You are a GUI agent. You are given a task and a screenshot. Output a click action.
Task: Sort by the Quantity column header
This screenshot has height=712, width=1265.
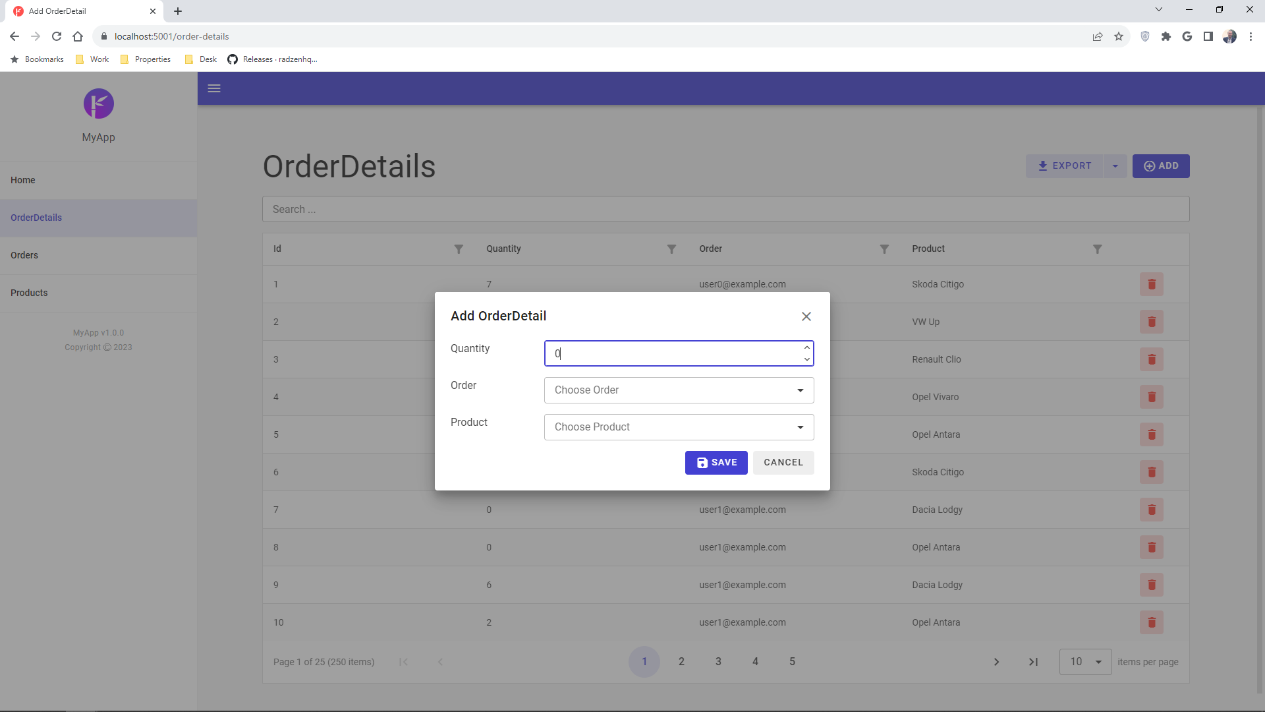pos(503,249)
